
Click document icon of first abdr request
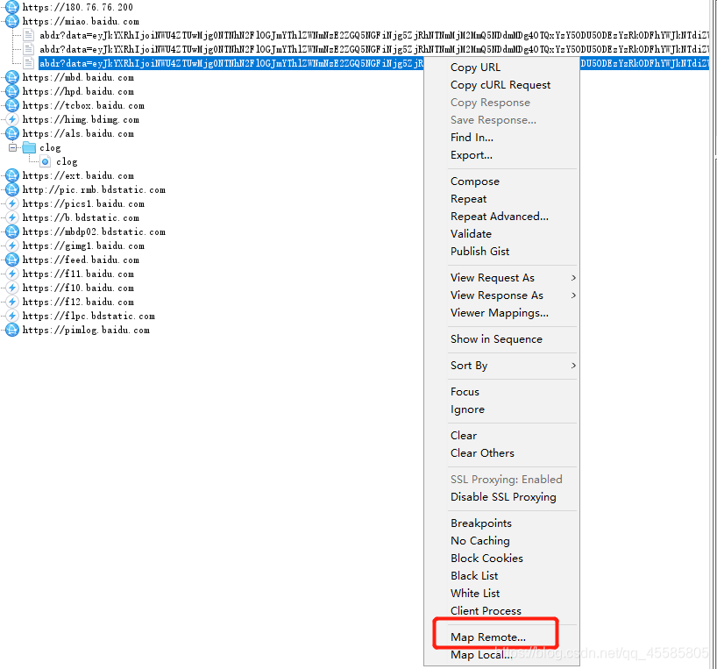(x=28, y=35)
